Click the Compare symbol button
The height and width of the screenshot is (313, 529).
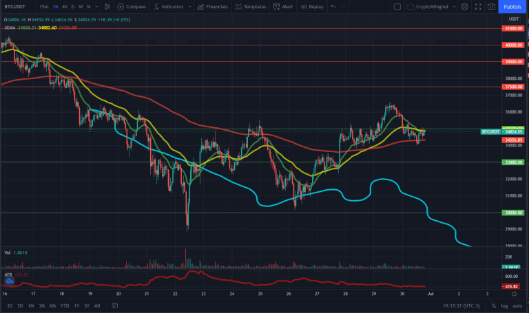click(132, 6)
